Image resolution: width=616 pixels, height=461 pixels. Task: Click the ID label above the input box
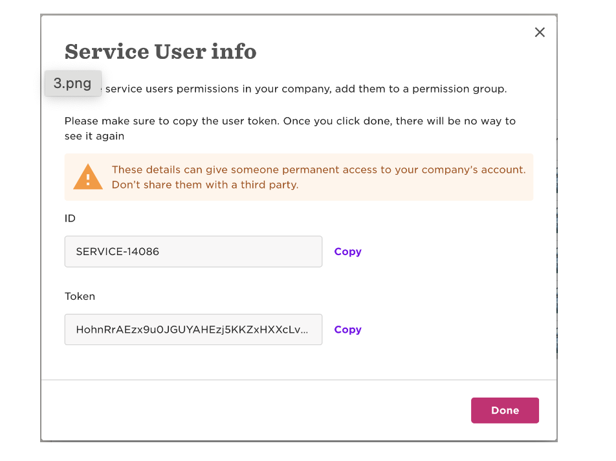tap(69, 218)
